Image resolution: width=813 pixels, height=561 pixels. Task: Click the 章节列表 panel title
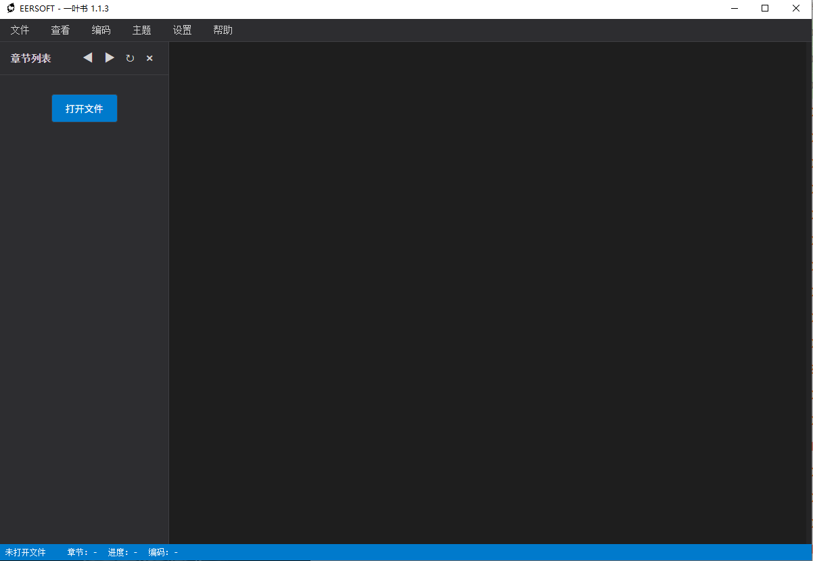pos(30,58)
